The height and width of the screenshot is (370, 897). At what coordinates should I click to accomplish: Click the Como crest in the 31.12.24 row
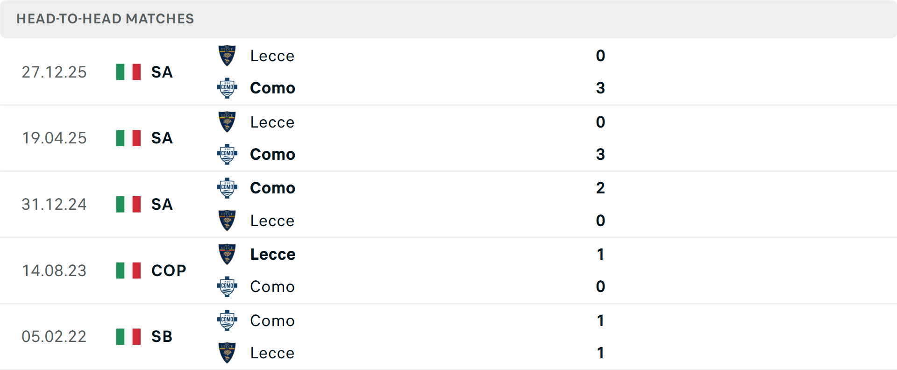tap(227, 188)
